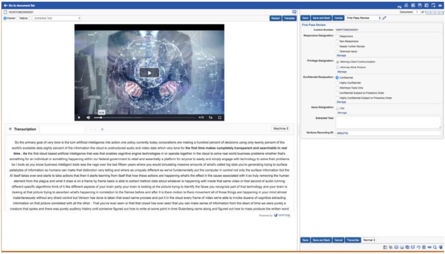Toggle the Hot issue designation checkbox
Image resolution: width=445 pixels, height=254 pixels.
(x=337, y=108)
